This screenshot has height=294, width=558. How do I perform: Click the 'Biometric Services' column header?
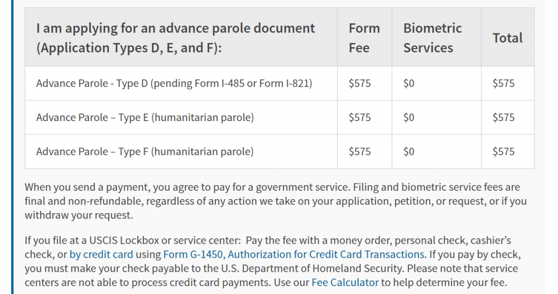(x=432, y=38)
